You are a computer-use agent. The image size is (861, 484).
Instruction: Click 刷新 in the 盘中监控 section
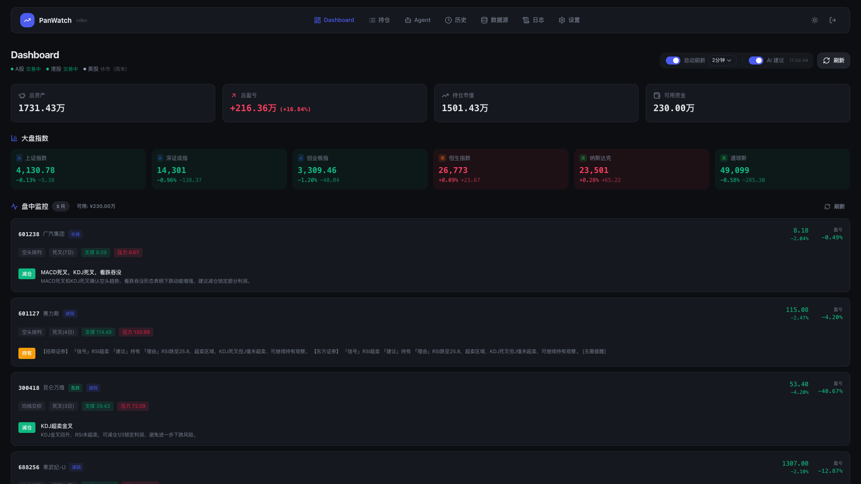835,207
